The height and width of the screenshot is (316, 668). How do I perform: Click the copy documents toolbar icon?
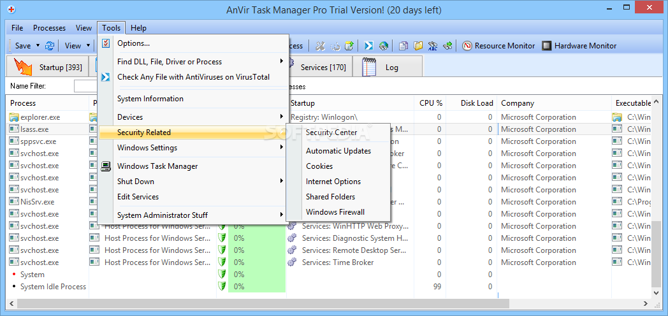(403, 46)
